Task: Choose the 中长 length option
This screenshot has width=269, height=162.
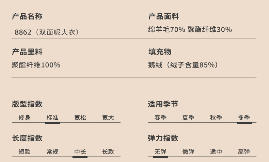Action: [80, 152]
